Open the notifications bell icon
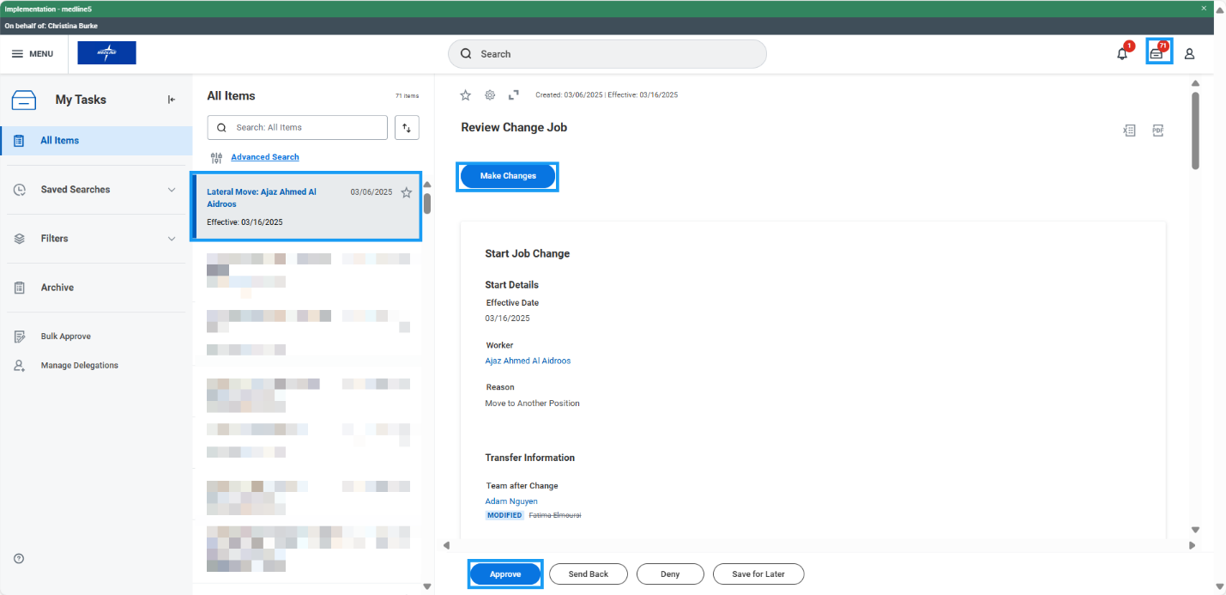The image size is (1226, 595). tap(1122, 54)
